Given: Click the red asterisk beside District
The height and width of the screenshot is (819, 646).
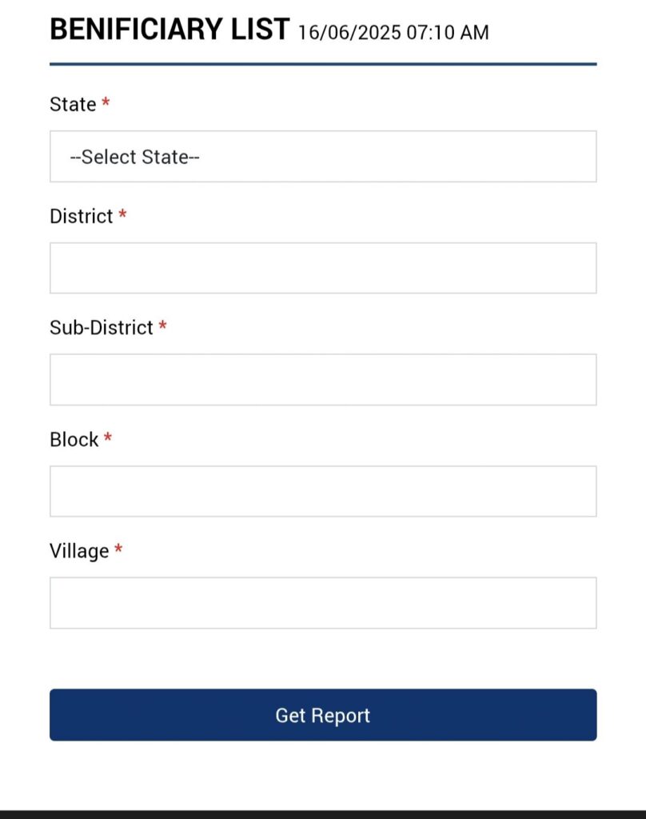Looking at the screenshot, I should 122,214.
